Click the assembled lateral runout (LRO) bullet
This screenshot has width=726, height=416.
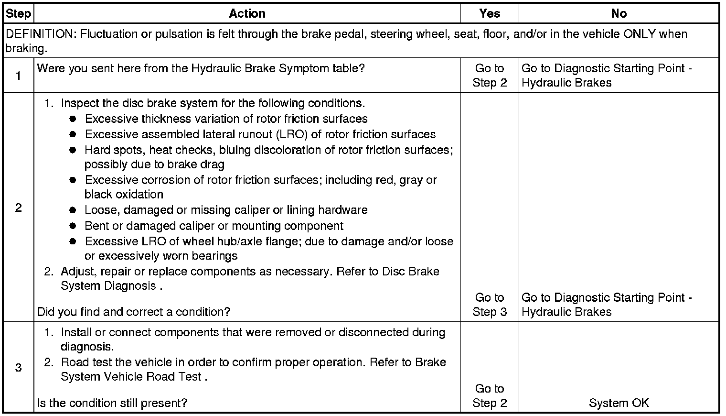(260, 134)
